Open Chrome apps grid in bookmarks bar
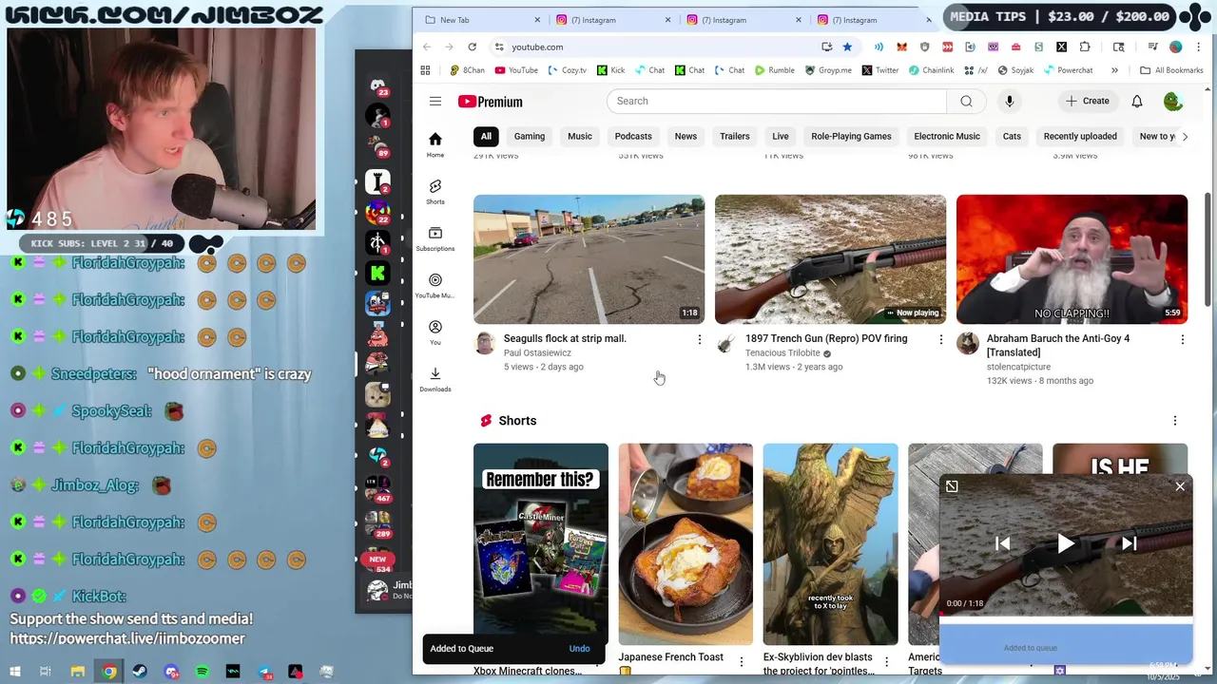Screen dimensions: 1217x684 (425, 70)
